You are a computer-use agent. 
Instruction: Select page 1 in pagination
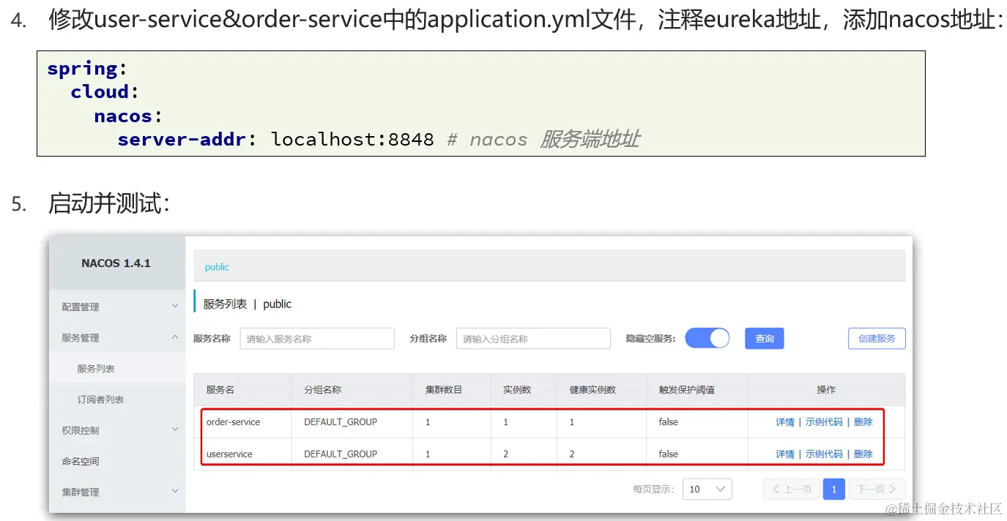pyautogui.click(x=834, y=489)
